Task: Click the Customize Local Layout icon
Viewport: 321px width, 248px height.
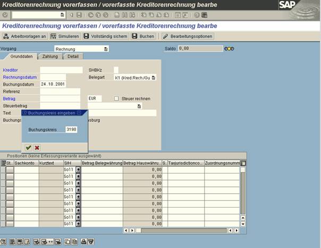Action: 204,15
